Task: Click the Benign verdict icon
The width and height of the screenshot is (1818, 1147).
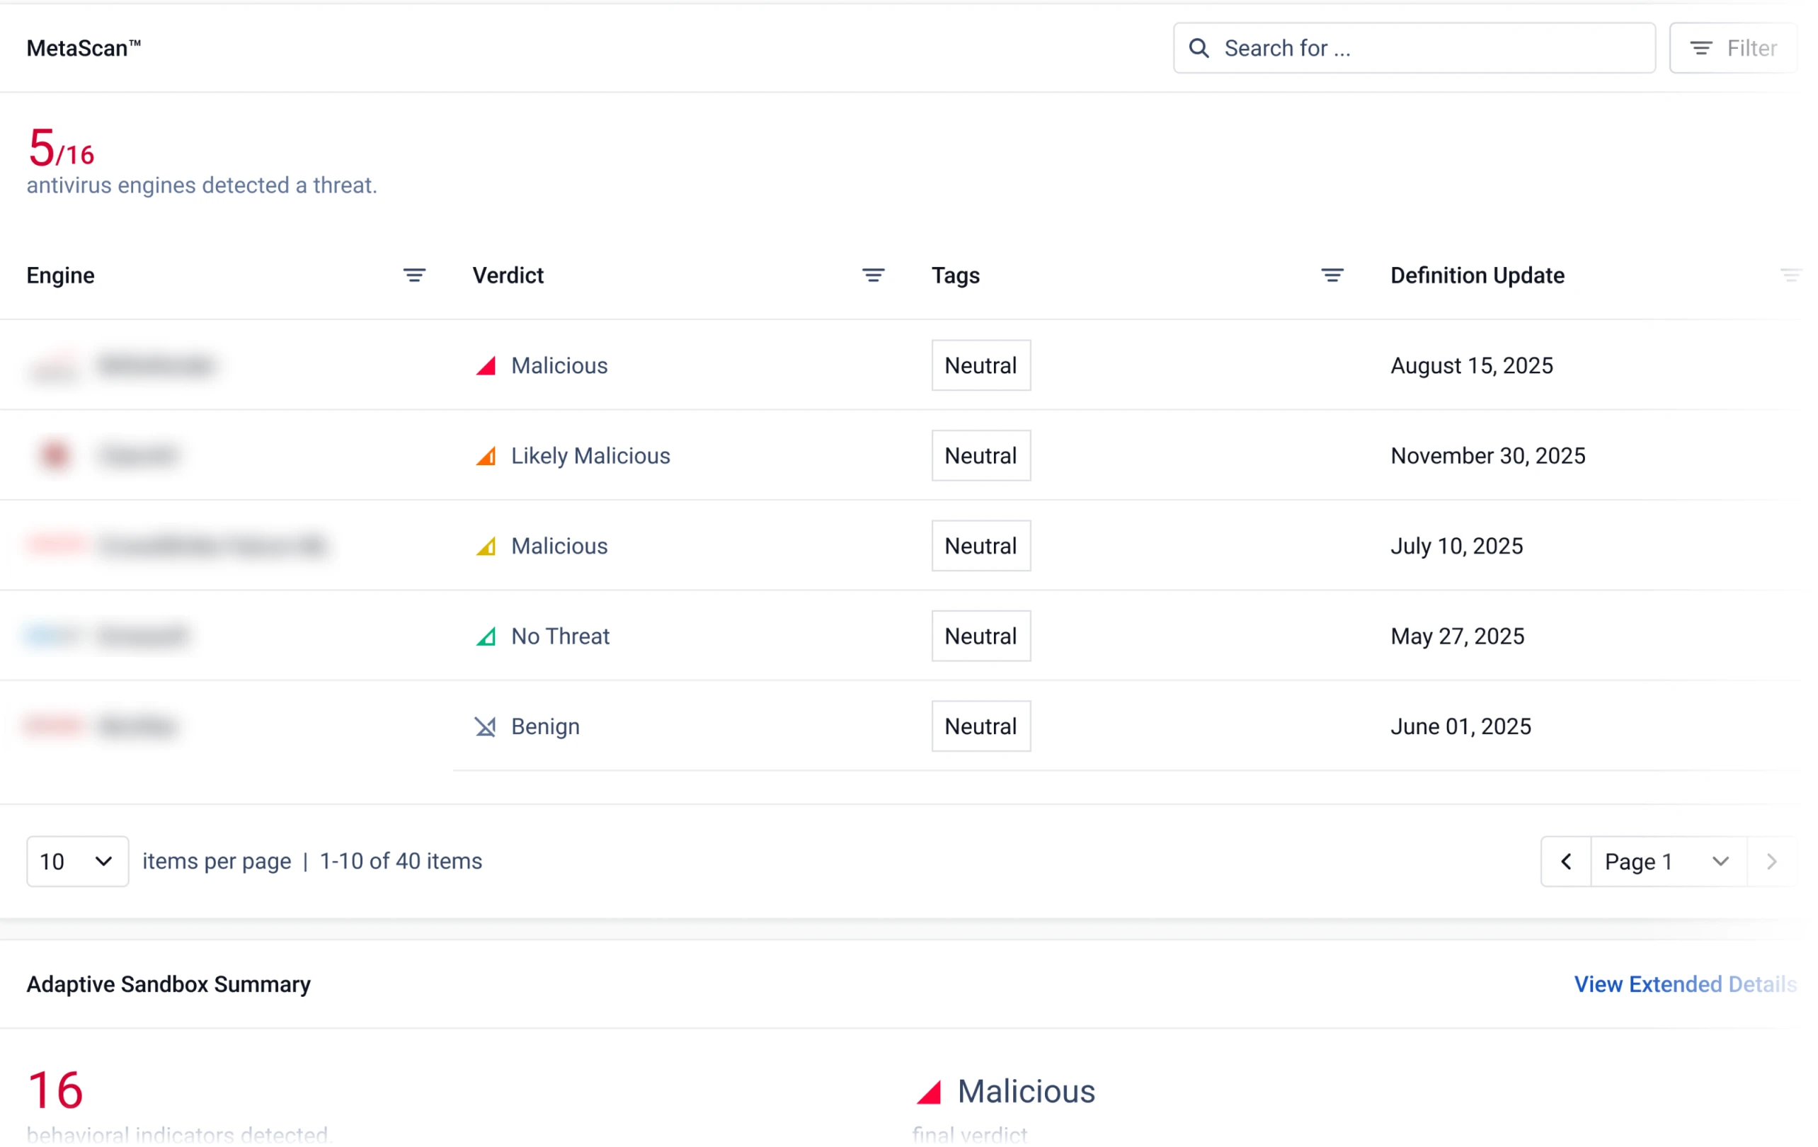Action: pyautogui.click(x=486, y=726)
